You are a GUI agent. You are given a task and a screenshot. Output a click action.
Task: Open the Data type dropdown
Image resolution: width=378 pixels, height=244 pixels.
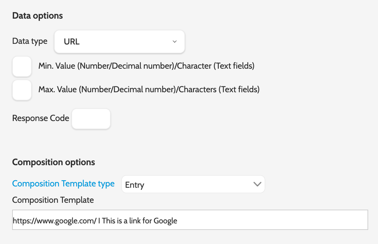[x=119, y=42]
